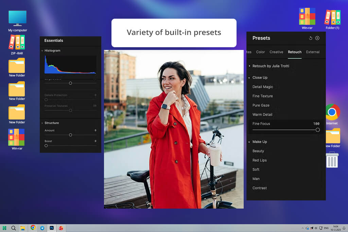Click the reset presets arrow icon
Screen dimensions: 348x232
[x=311, y=38]
